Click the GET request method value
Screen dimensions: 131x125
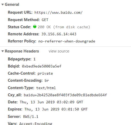(x=45, y=20)
